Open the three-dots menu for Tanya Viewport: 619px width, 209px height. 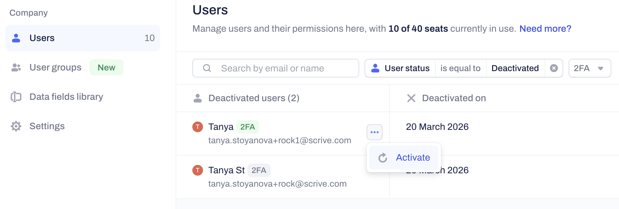coord(374,132)
